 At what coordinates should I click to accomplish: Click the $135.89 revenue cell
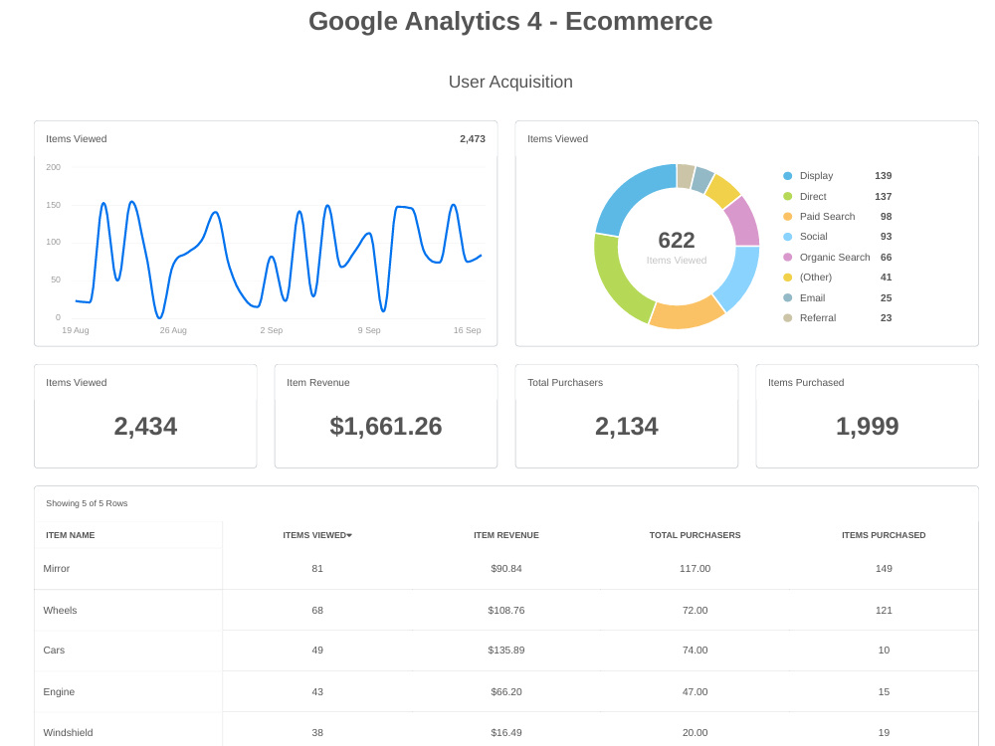click(506, 651)
